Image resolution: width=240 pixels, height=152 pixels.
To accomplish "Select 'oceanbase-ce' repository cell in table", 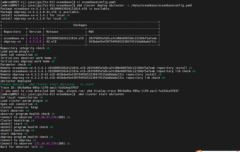I will click(14, 38).
